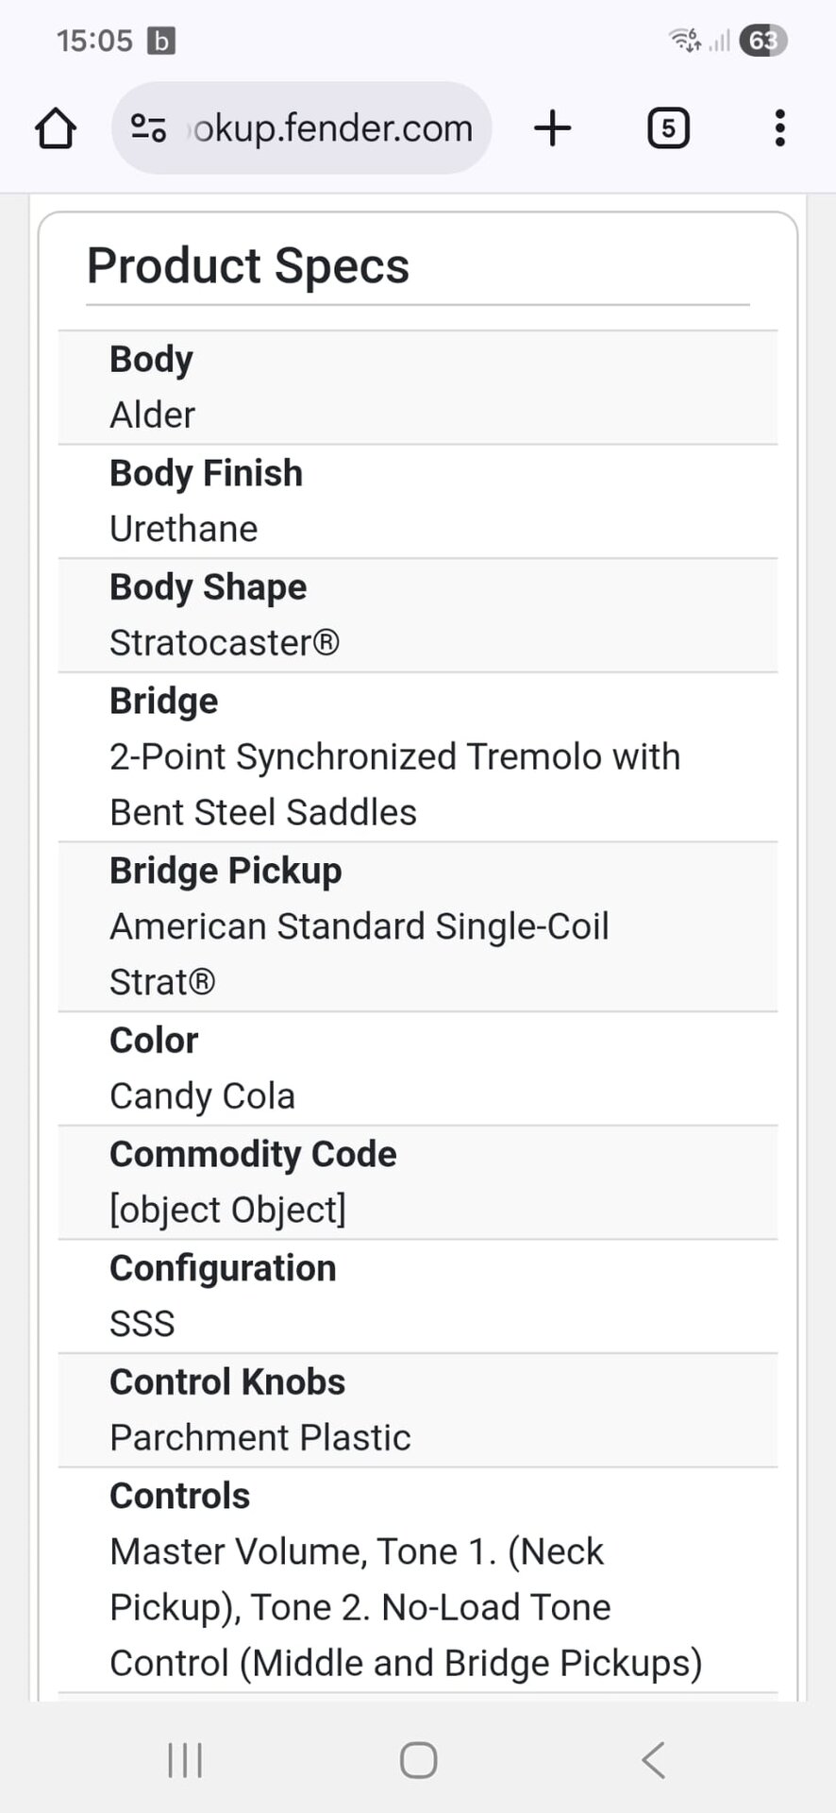Tap the Android back arrow

pyautogui.click(x=653, y=1760)
